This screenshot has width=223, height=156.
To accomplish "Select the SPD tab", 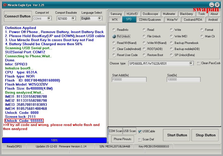I will coord(129,19).
